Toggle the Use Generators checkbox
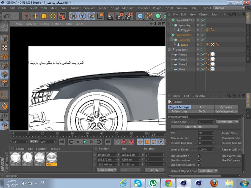 click(x=199, y=160)
